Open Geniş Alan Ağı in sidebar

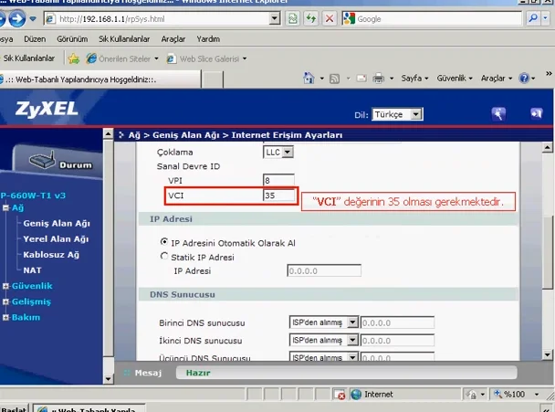[57, 224]
